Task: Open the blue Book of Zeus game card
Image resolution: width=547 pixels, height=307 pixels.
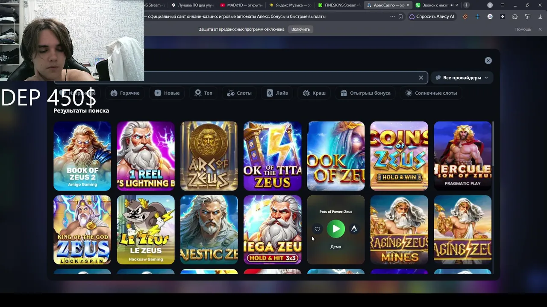Action: [x=336, y=156]
